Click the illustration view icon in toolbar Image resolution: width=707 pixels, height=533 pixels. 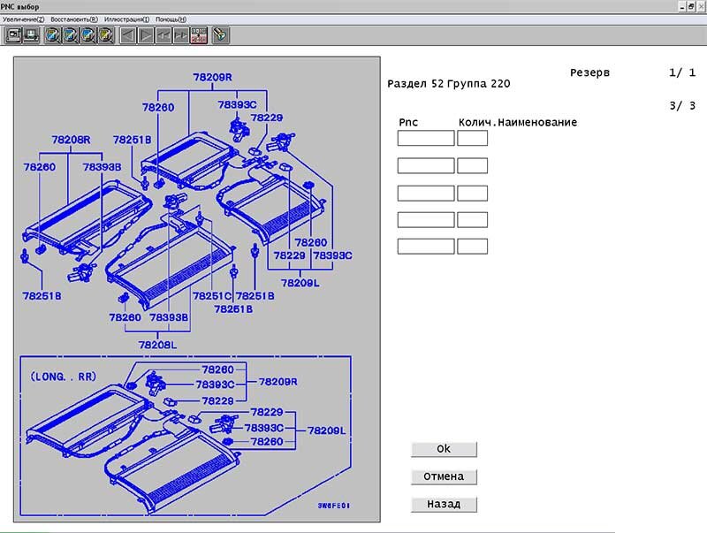14,35
